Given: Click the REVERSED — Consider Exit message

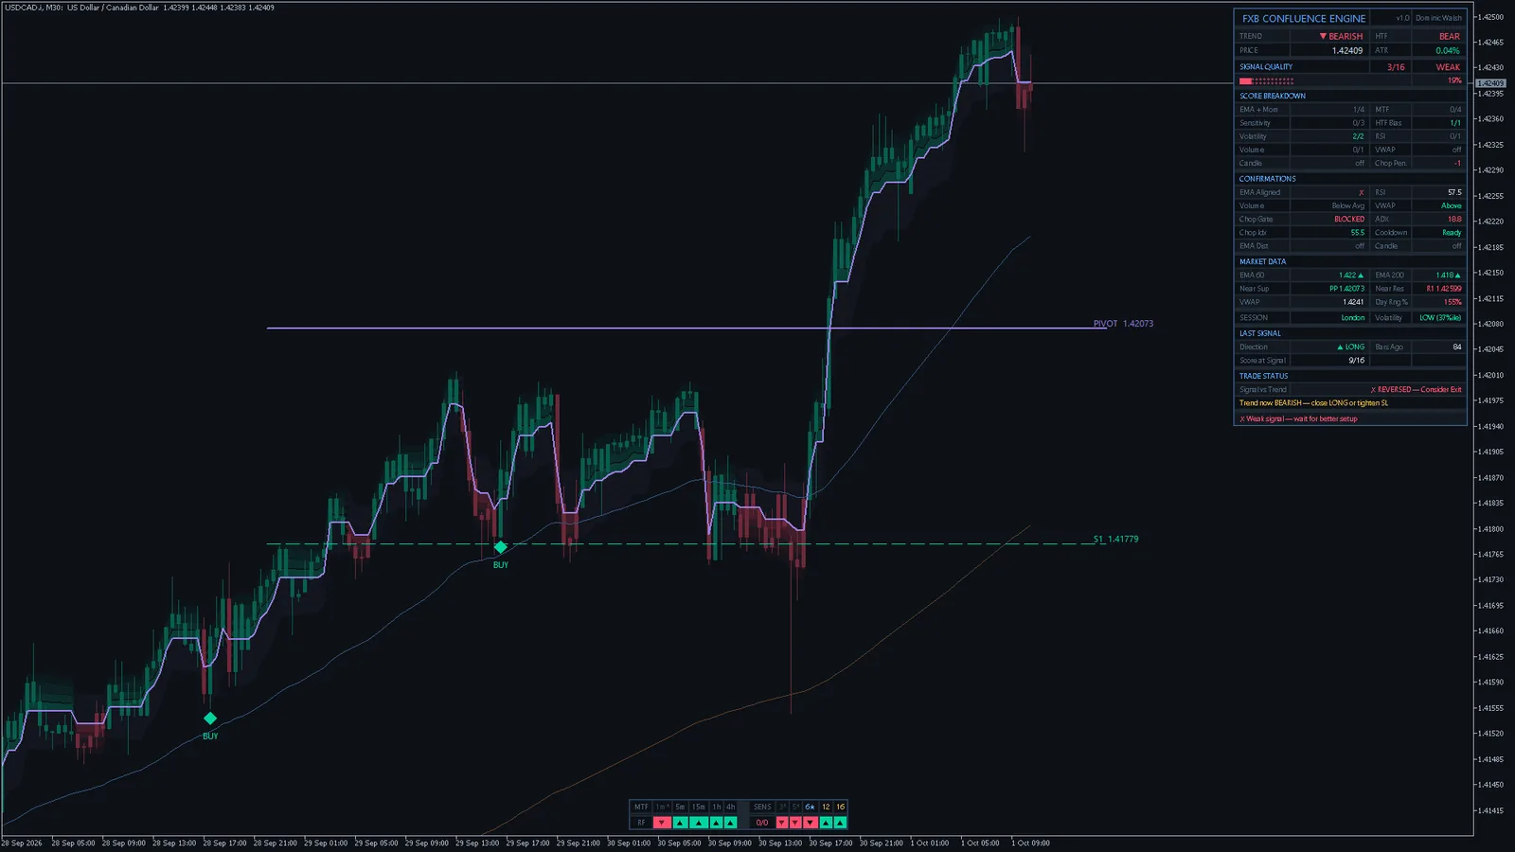Looking at the screenshot, I should 1416,390.
